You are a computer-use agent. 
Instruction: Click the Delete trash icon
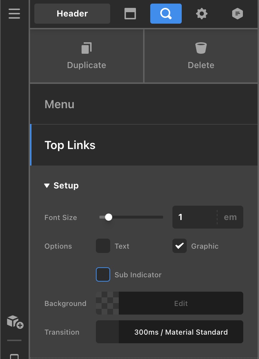point(201,48)
